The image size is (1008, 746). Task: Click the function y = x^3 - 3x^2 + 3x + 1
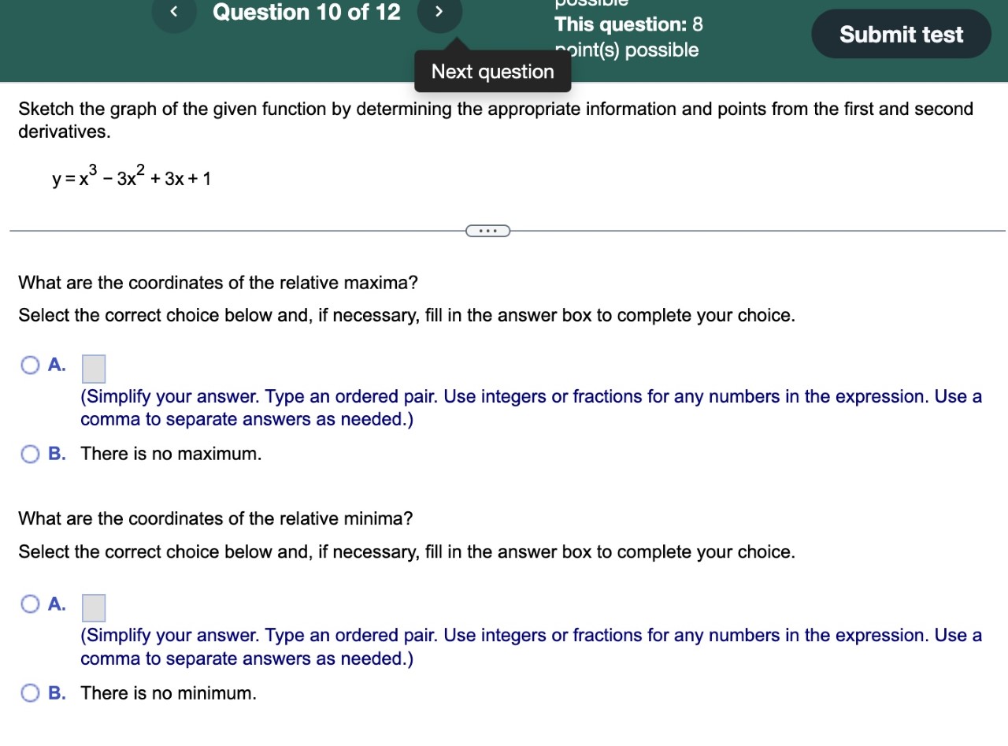(132, 176)
